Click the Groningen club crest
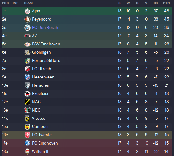This screenshot has width=174, height=156. [27, 52]
